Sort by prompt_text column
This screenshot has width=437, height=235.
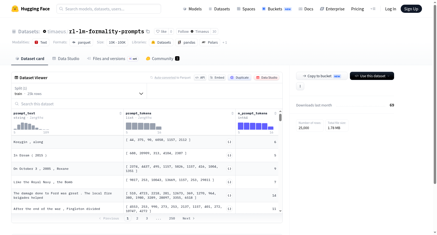[120, 113]
